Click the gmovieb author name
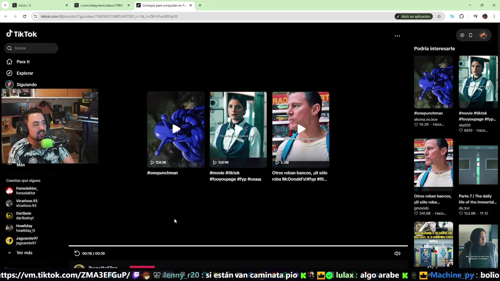This screenshot has width=500, height=281. click(x=421, y=208)
